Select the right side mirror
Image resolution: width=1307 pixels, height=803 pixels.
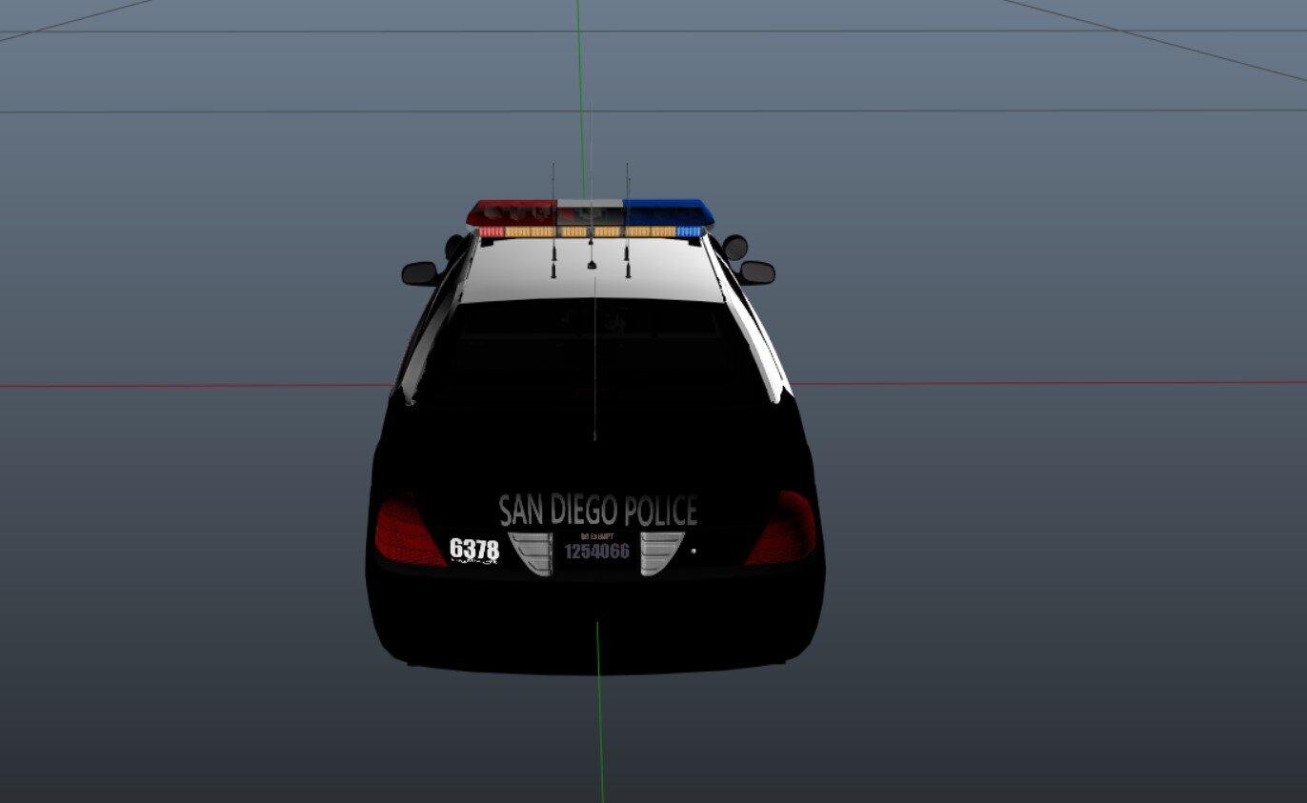[x=757, y=272]
